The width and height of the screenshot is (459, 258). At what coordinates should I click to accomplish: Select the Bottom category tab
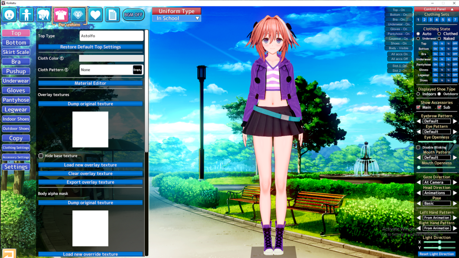(x=16, y=43)
